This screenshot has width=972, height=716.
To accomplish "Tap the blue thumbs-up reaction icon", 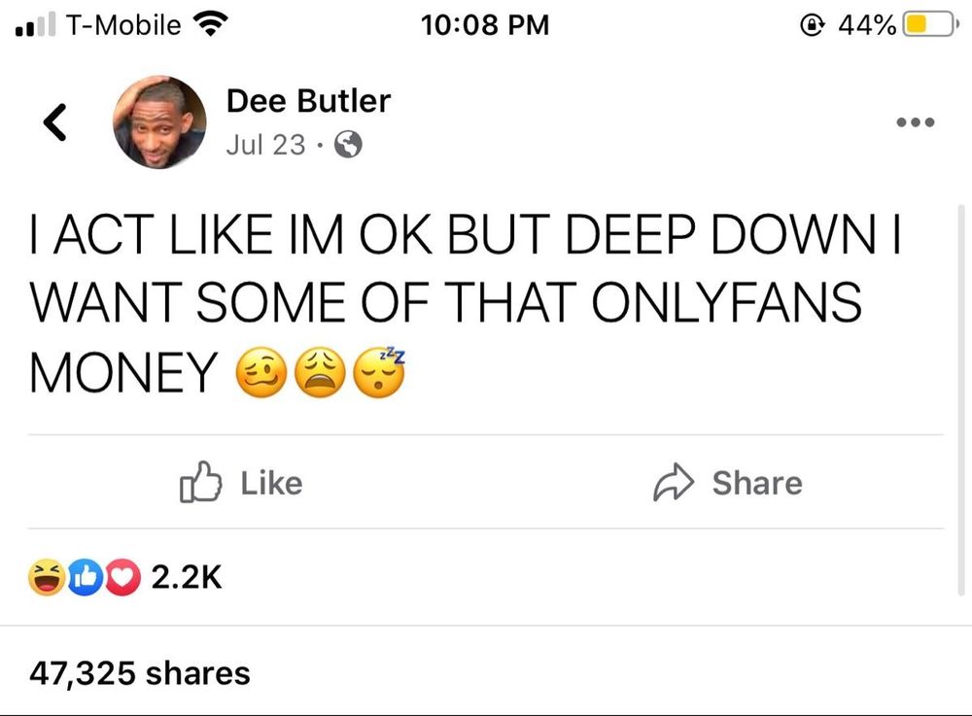I will [x=85, y=577].
